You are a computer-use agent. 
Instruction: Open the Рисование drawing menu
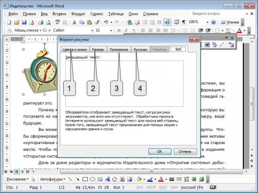coord(18,179)
